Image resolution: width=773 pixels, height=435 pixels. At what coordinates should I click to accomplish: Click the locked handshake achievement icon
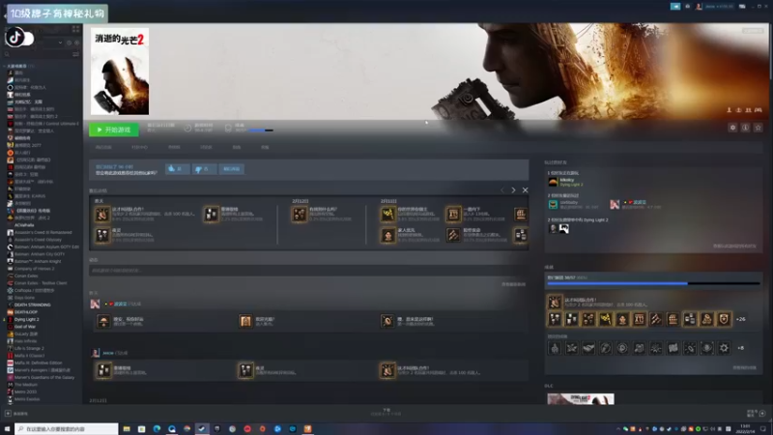point(588,348)
